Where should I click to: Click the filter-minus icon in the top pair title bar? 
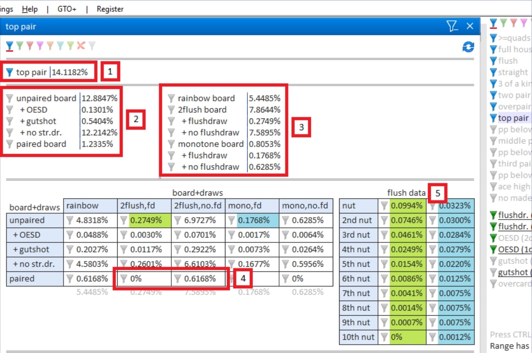click(452, 26)
